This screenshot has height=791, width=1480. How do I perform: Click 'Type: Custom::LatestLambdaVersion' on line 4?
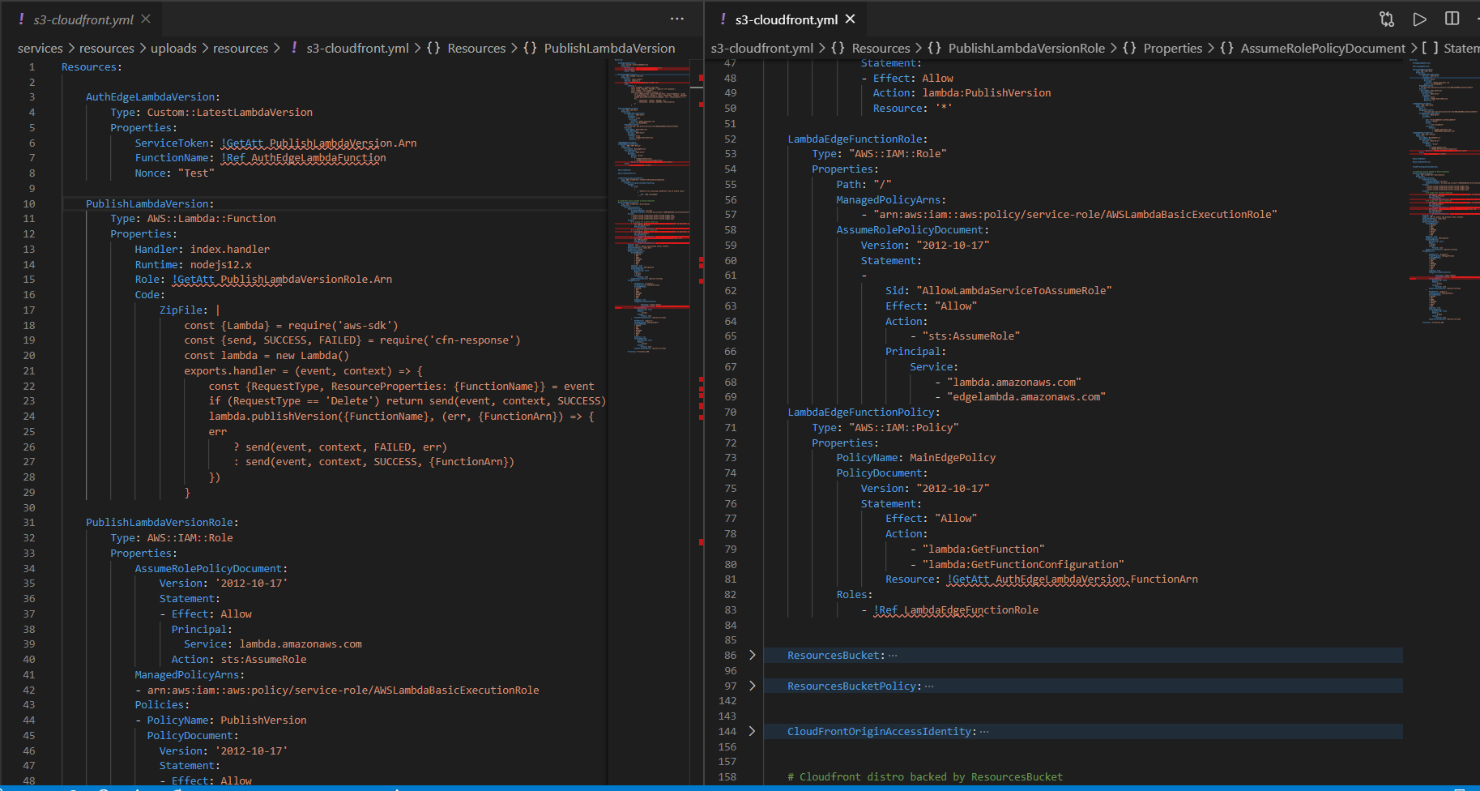pyautogui.click(x=211, y=113)
